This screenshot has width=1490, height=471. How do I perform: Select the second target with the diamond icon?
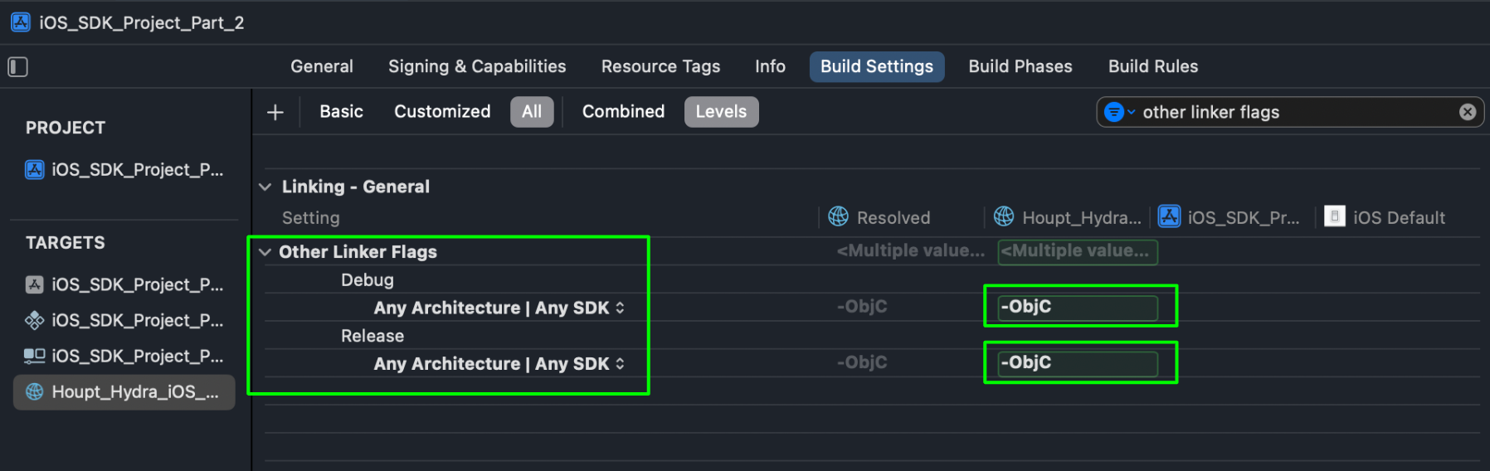click(x=35, y=321)
